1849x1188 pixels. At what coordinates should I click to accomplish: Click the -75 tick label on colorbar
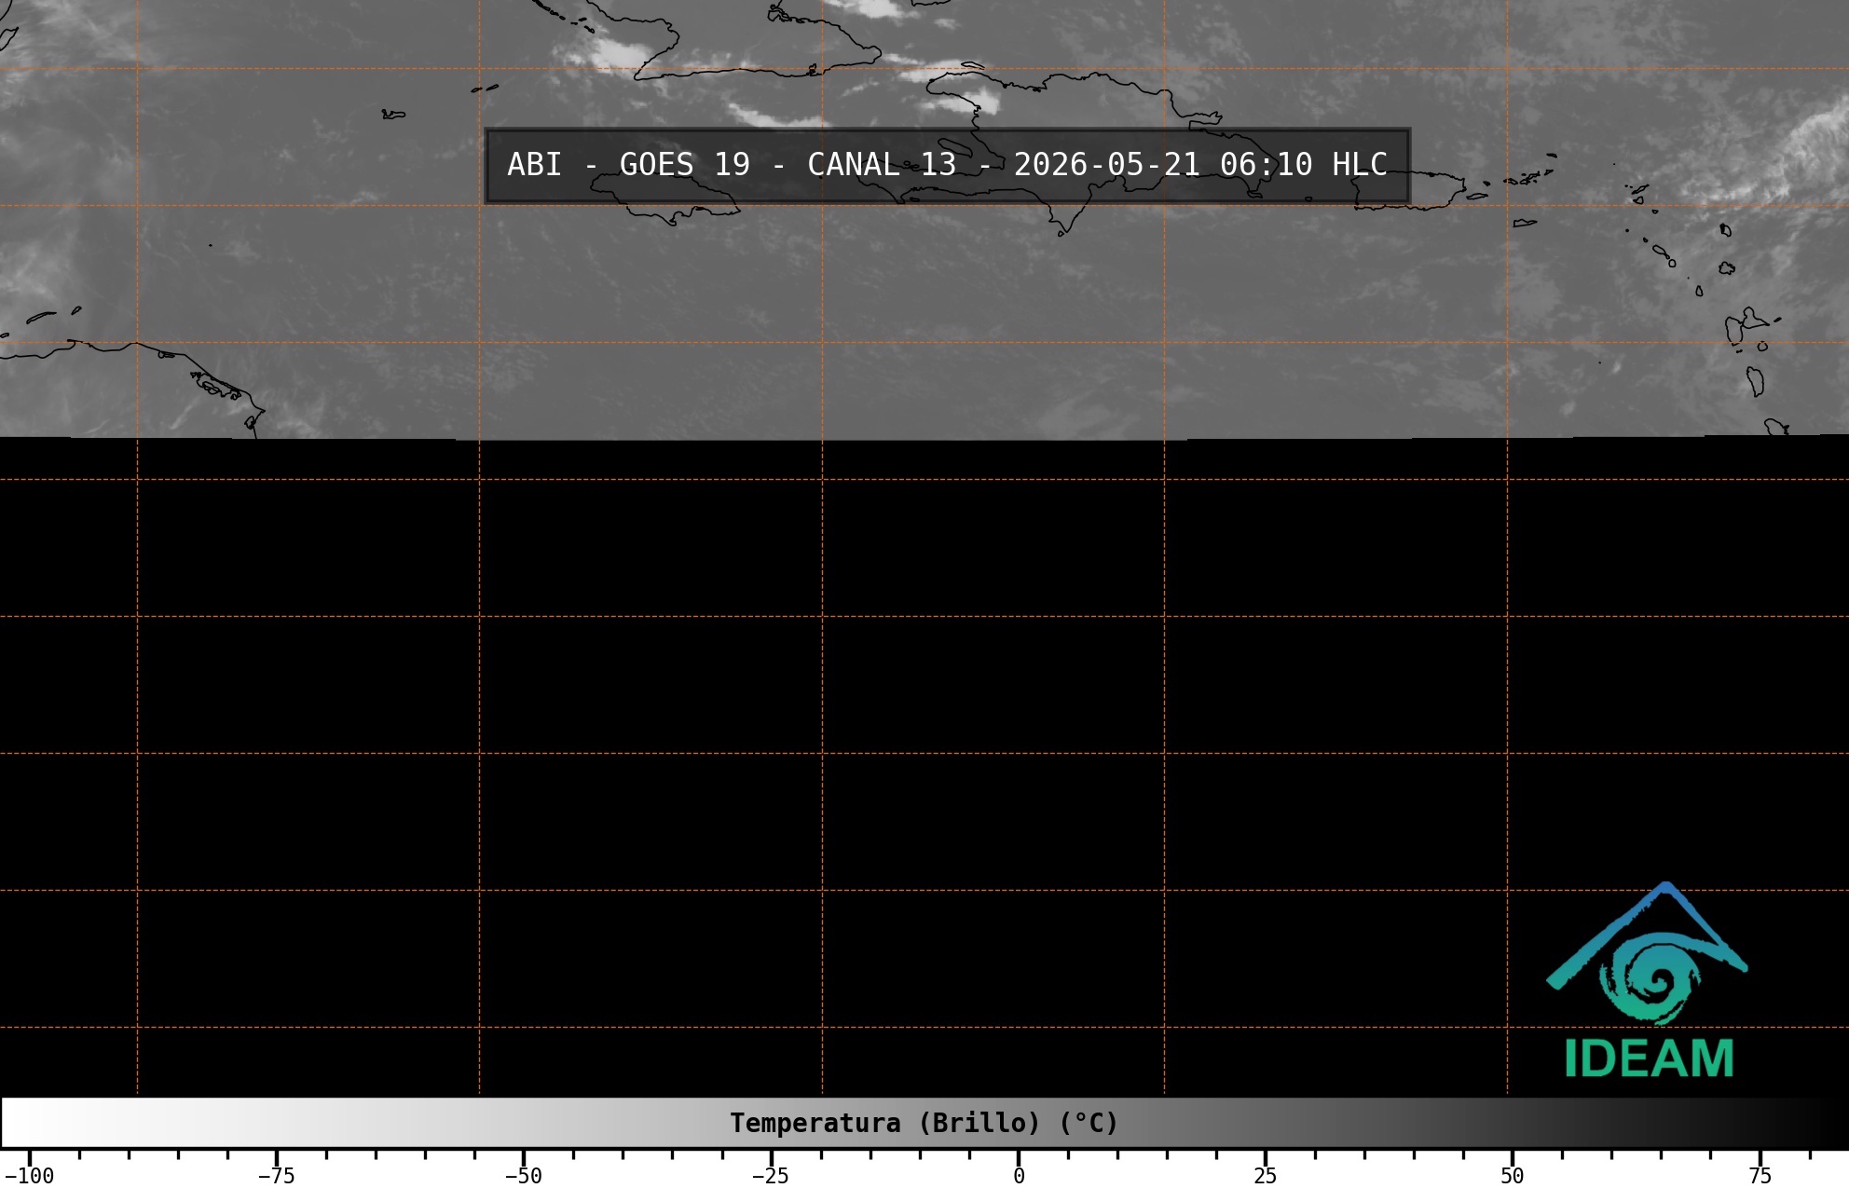pyautogui.click(x=276, y=1176)
